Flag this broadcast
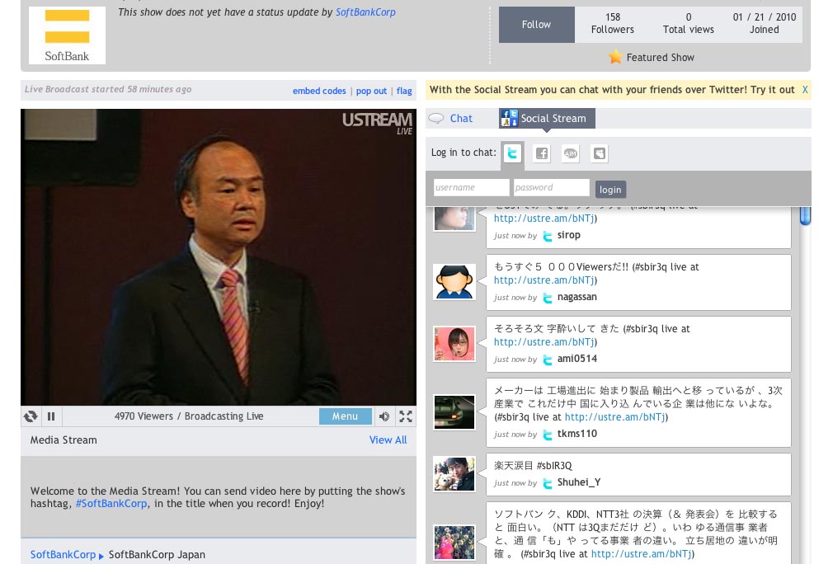The width and height of the screenshot is (833, 564). [404, 91]
